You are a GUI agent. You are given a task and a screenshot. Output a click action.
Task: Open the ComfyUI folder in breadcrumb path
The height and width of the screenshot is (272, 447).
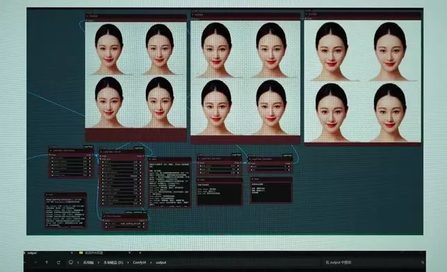click(140, 262)
